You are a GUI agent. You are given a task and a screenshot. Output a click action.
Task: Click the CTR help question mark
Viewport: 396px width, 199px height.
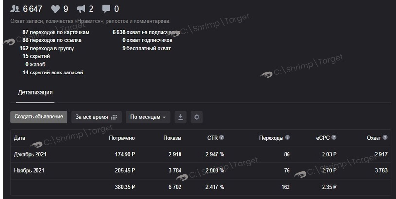221,137
